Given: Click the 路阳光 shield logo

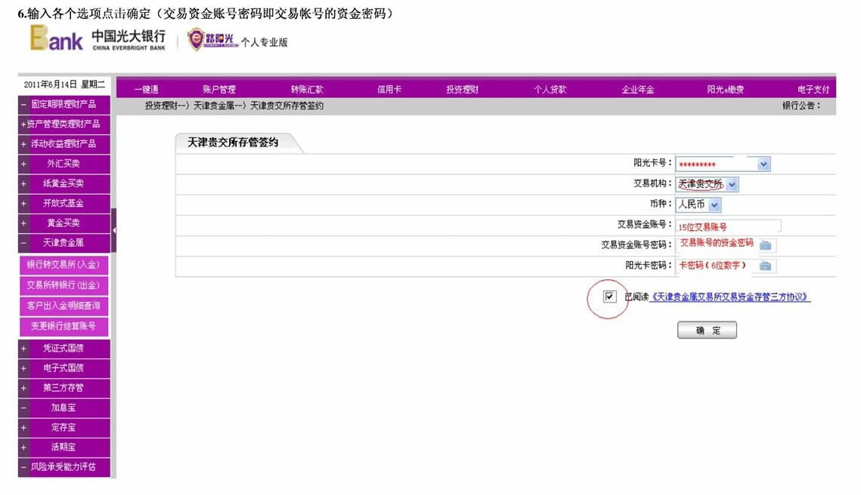Looking at the screenshot, I should point(212,39).
